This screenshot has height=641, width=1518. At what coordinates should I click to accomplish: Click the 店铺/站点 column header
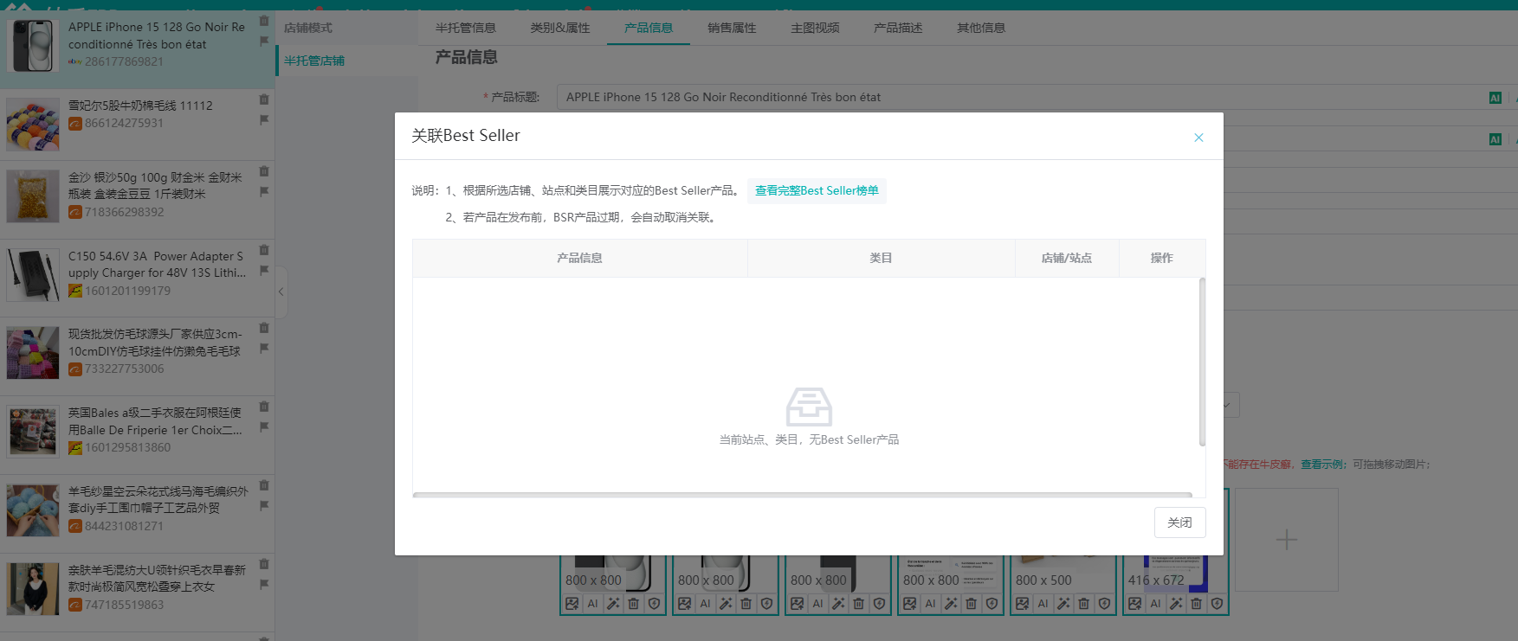[x=1067, y=258]
